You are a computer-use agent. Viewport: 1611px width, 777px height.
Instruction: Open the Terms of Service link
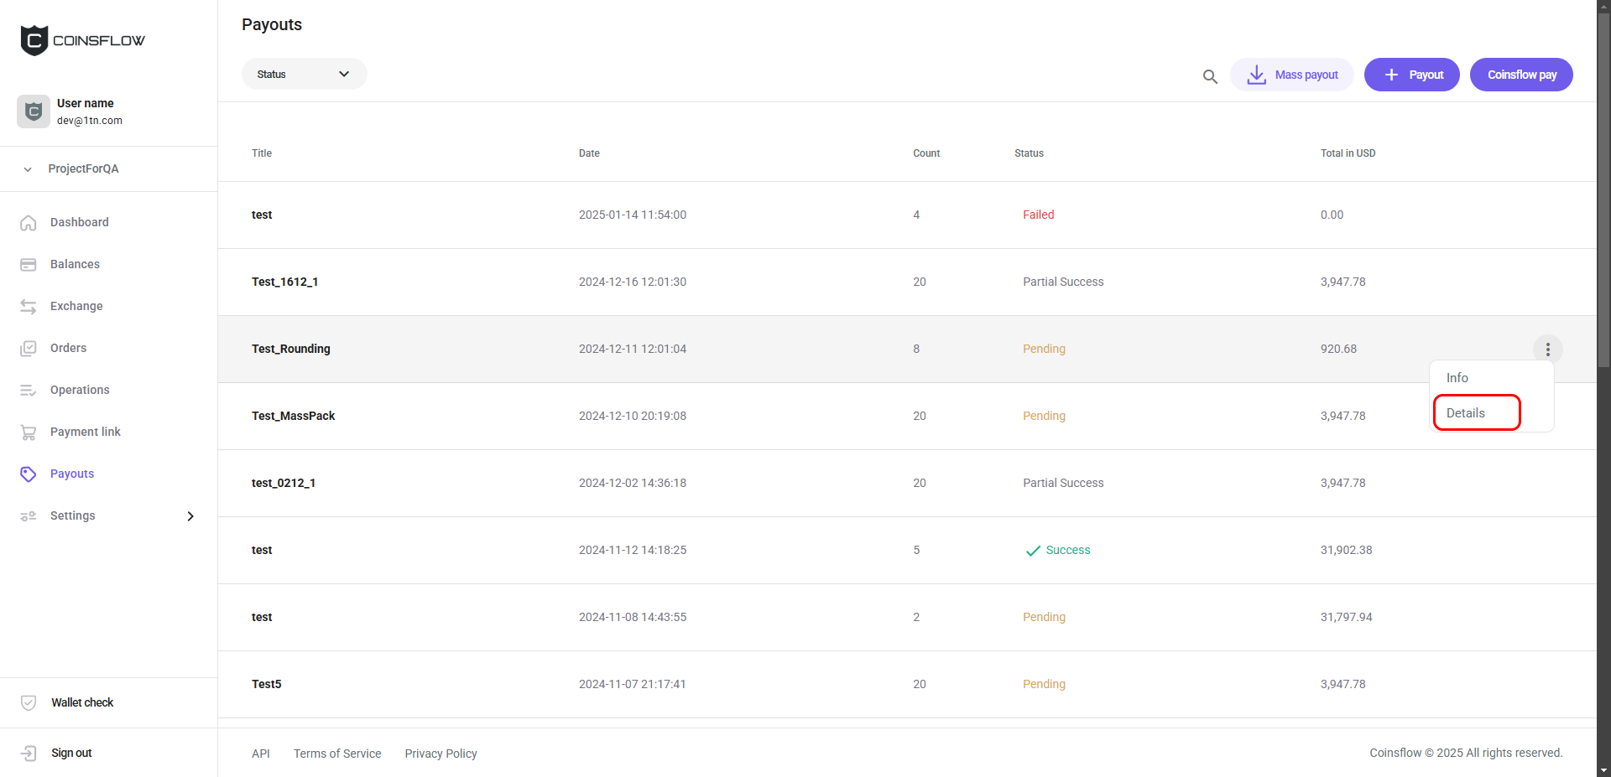coord(337,754)
